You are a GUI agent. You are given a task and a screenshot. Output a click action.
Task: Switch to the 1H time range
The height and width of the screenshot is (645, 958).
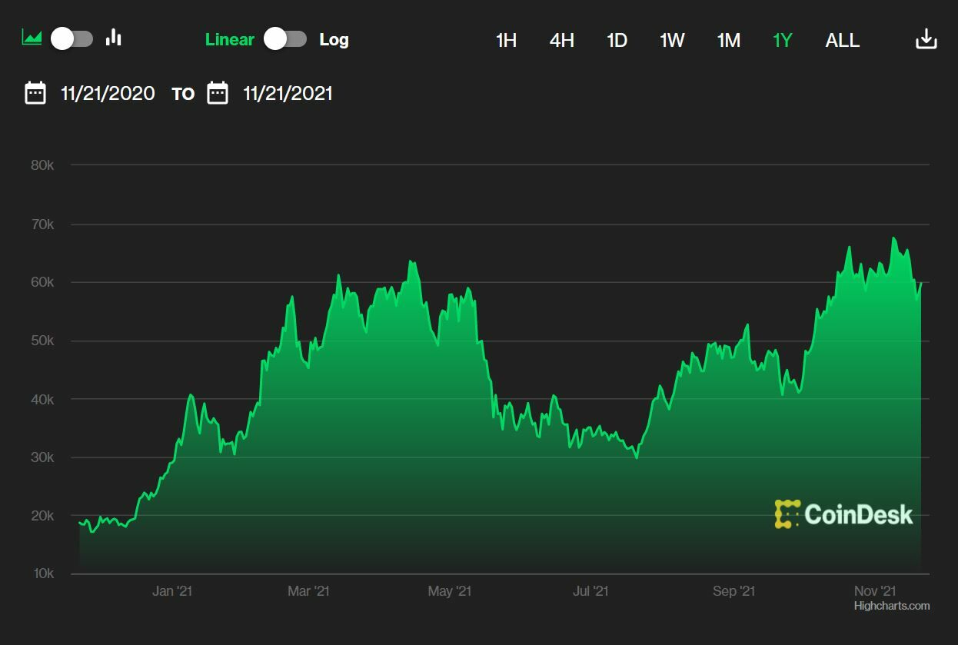click(x=506, y=41)
